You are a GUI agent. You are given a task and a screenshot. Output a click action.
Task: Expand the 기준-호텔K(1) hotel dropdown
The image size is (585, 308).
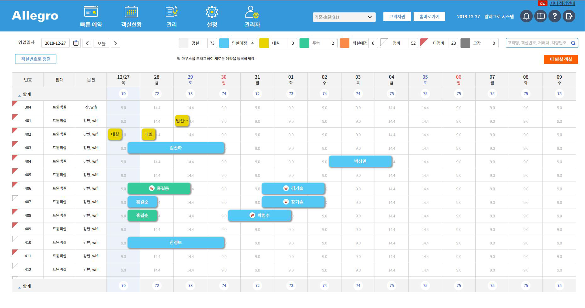click(344, 17)
